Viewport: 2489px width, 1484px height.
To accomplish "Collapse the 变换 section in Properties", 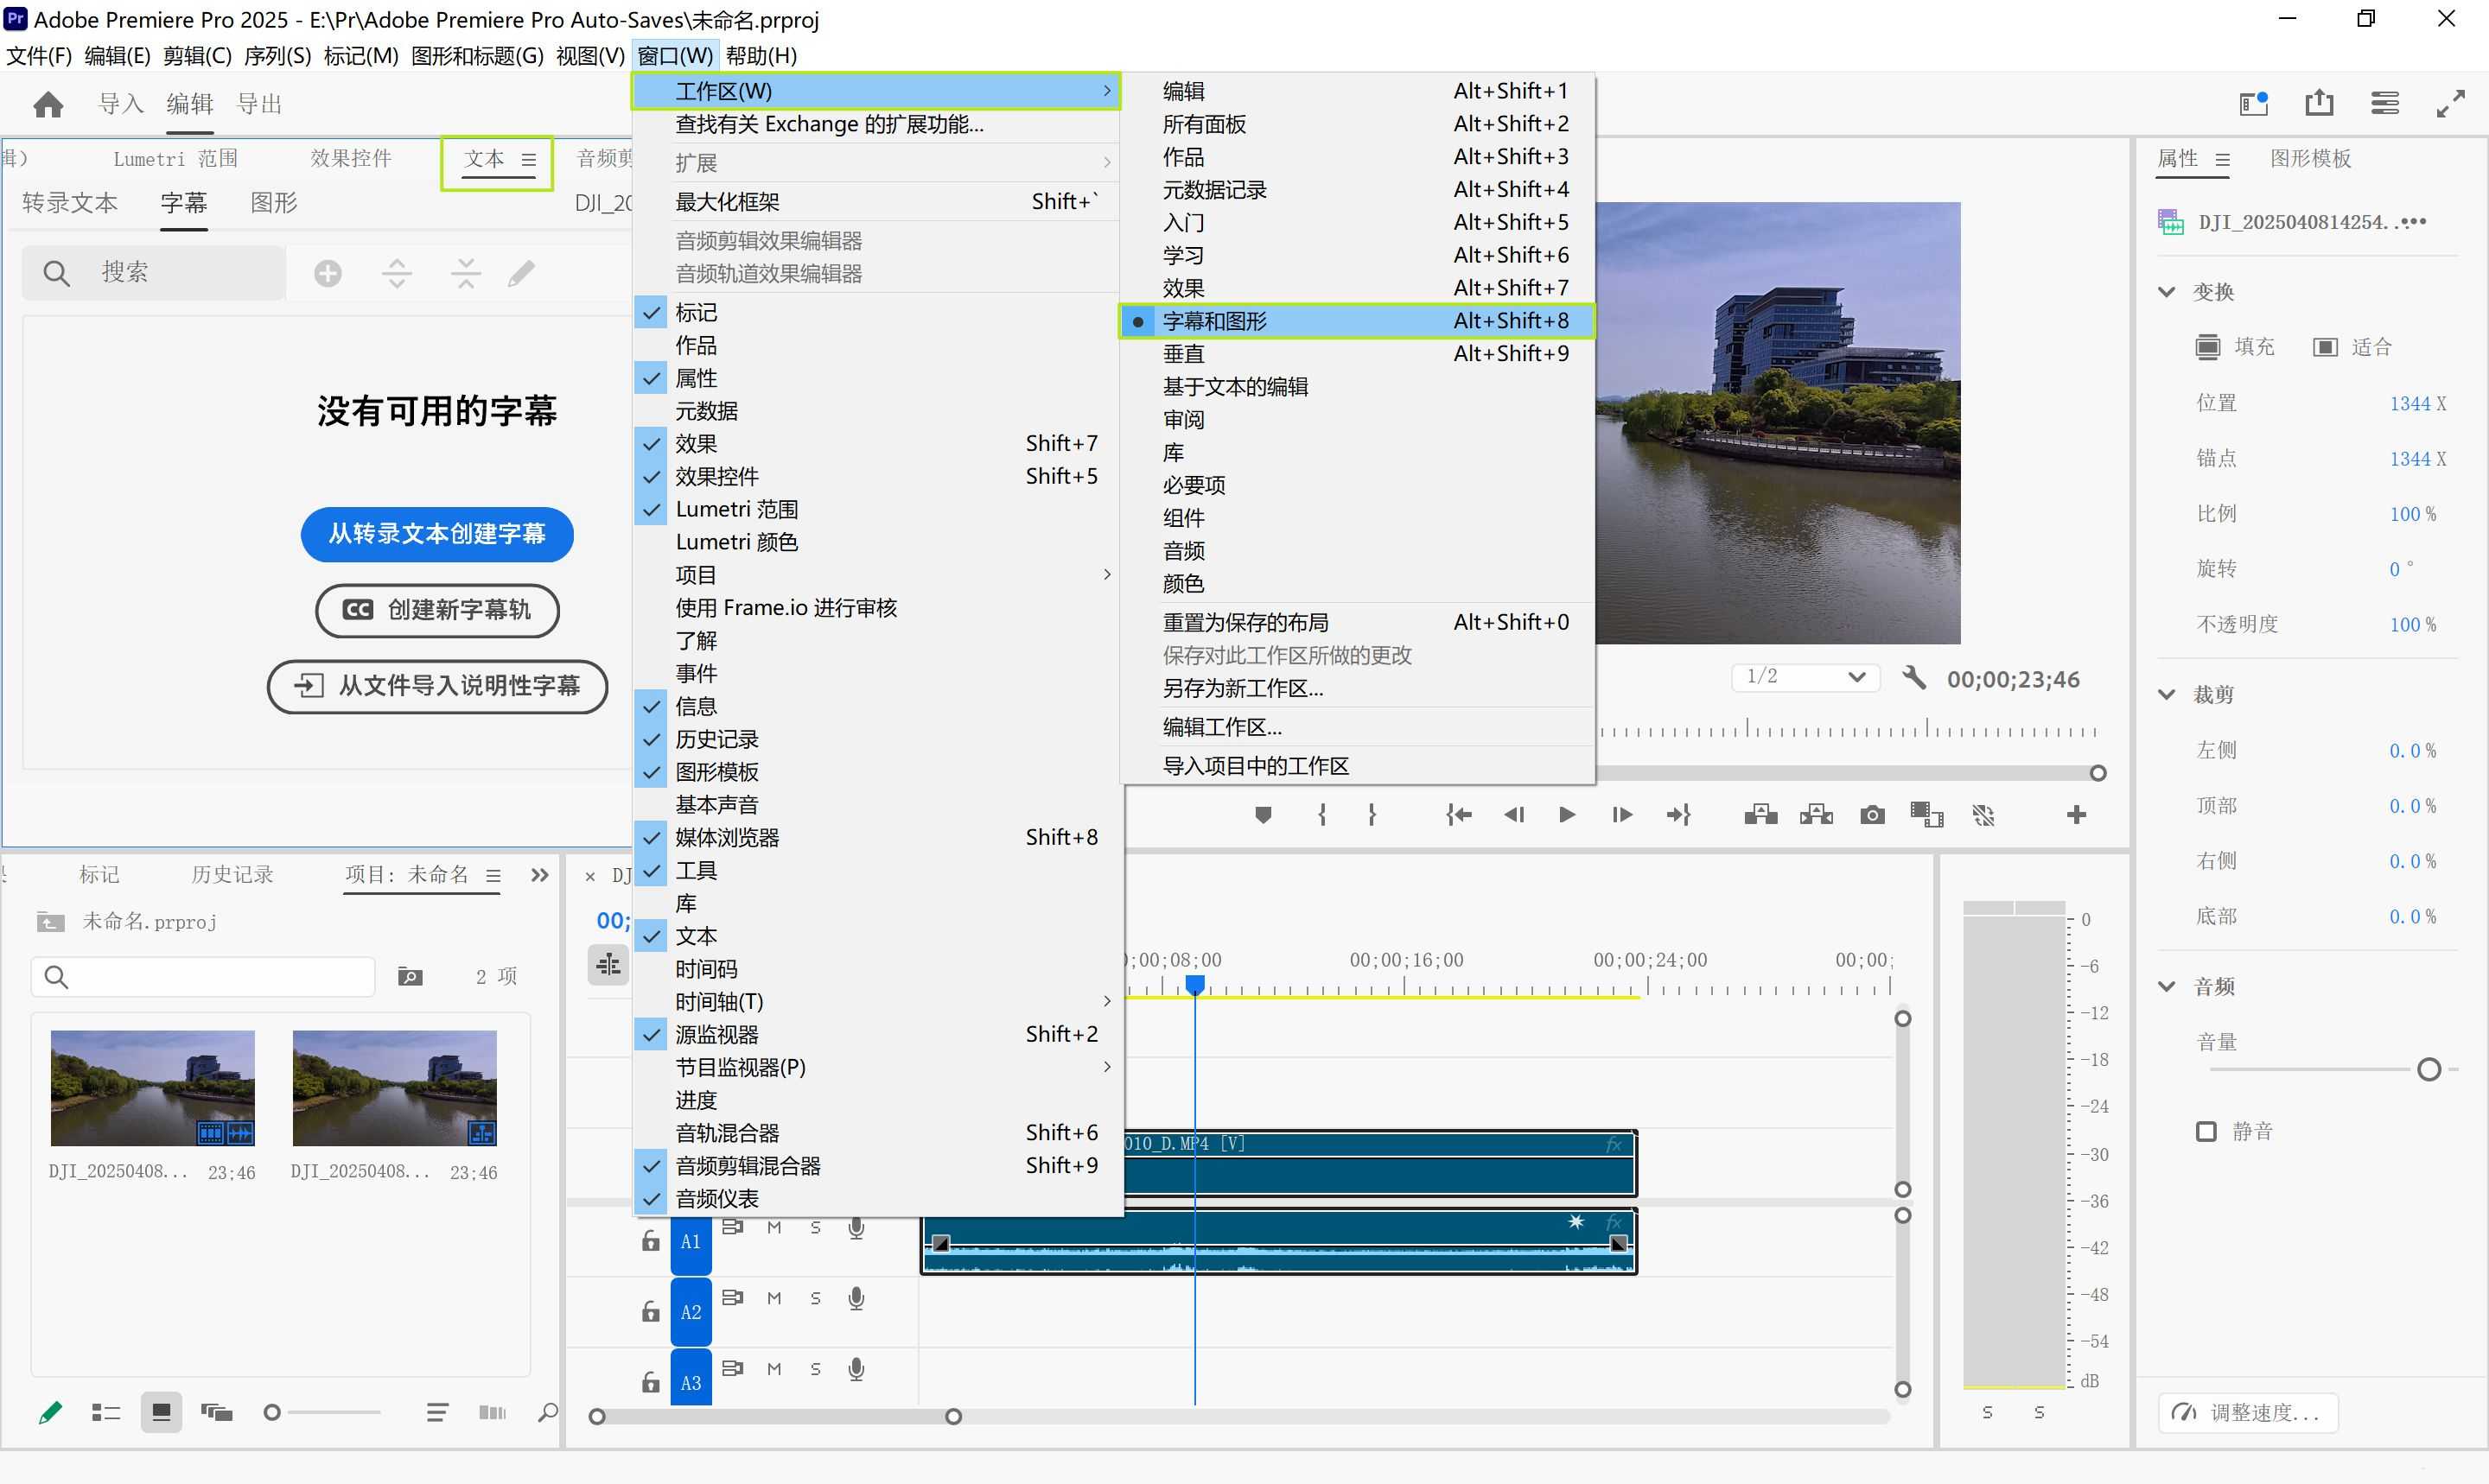I will (2167, 292).
